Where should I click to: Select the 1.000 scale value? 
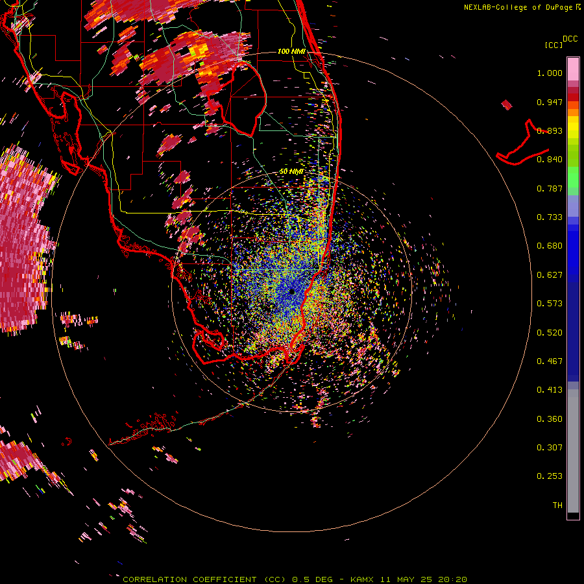coord(550,73)
